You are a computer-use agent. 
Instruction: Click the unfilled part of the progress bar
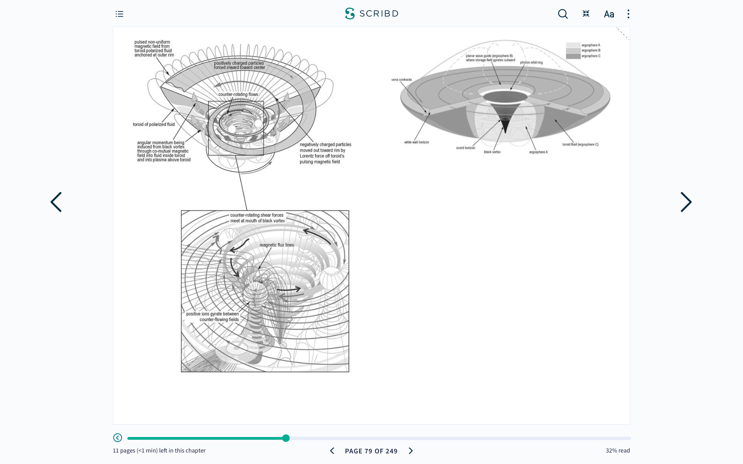pyautogui.click(x=460, y=438)
